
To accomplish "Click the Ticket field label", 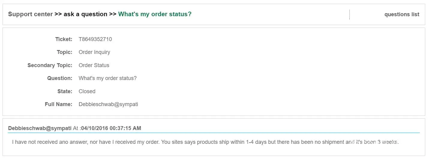I will coord(64,39).
